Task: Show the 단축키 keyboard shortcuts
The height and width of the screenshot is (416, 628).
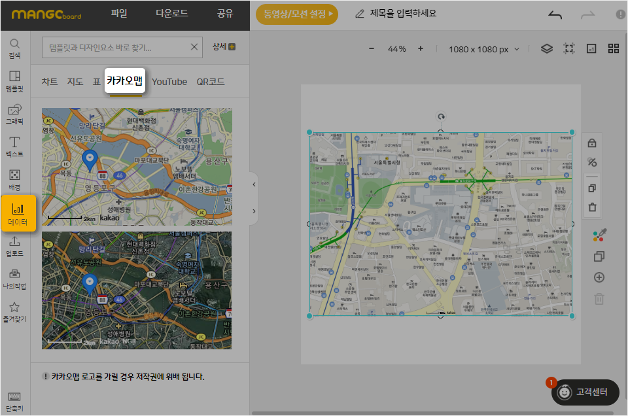Action: pyautogui.click(x=15, y=402)
